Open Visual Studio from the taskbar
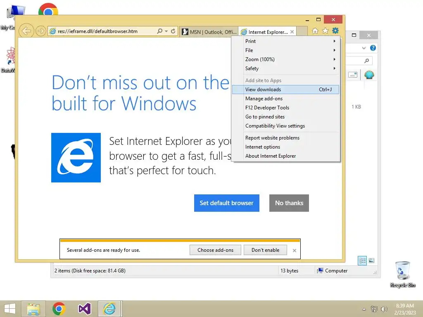 point(84,309)
